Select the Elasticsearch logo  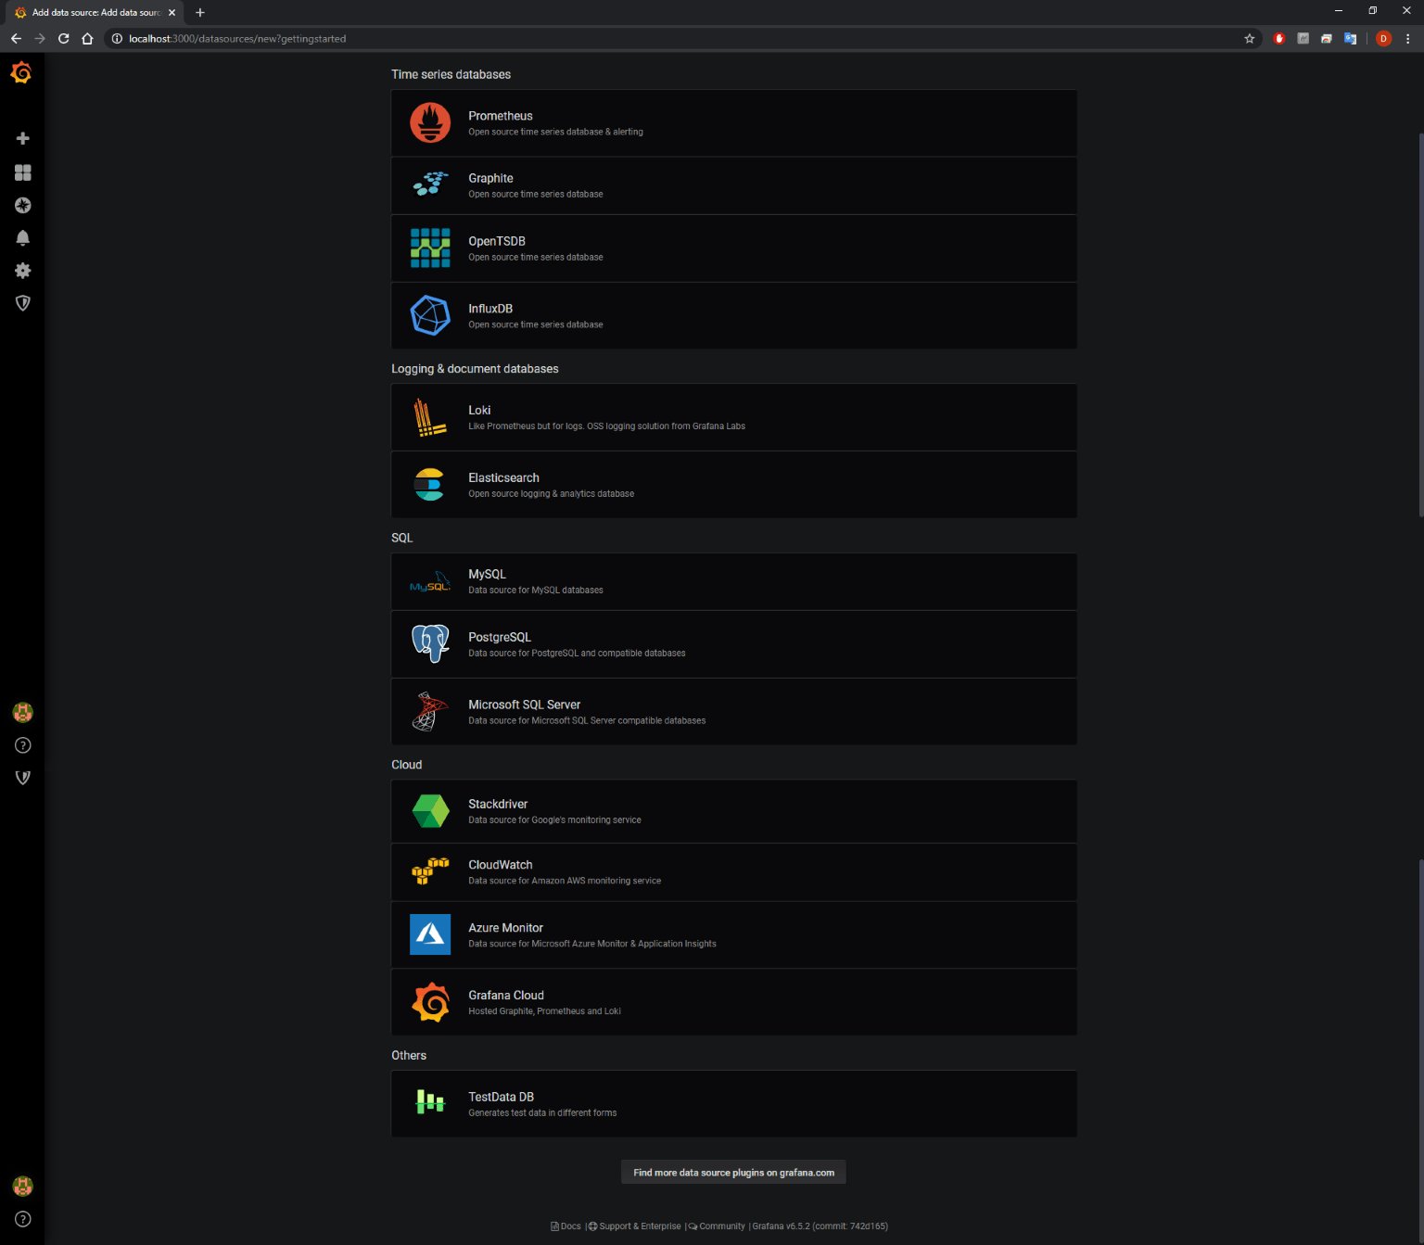click(429, 484)
